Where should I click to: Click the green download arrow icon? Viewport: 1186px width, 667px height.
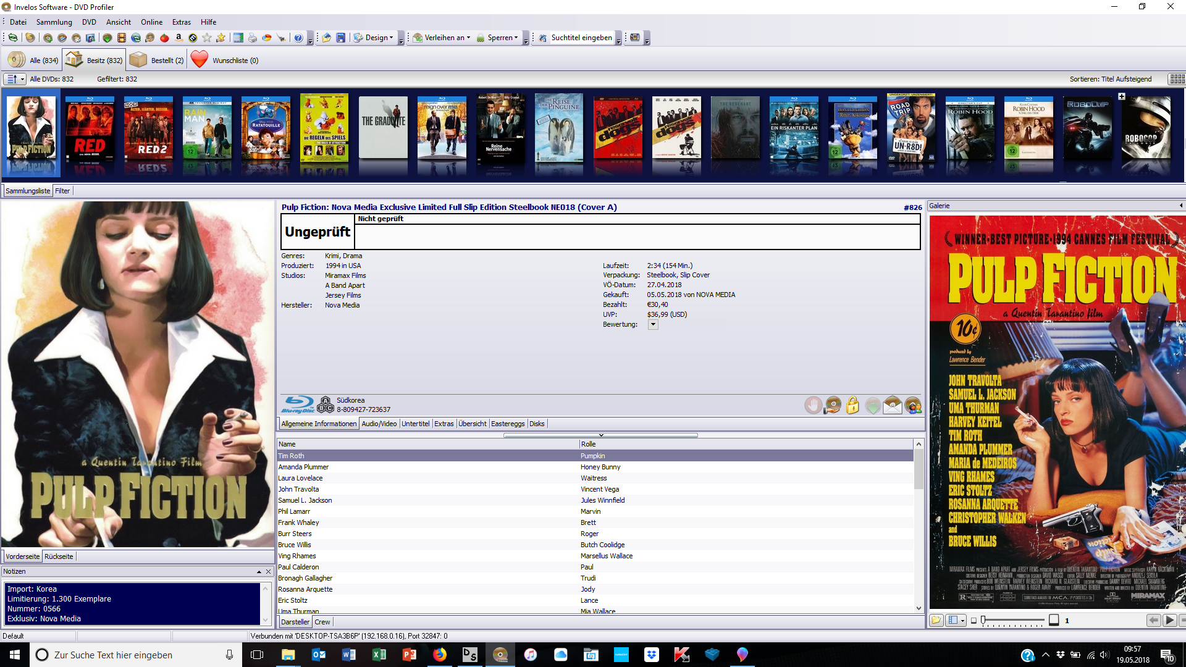tap(873, 406)
